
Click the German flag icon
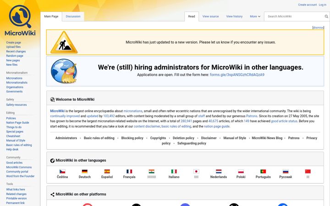[85, 171]
